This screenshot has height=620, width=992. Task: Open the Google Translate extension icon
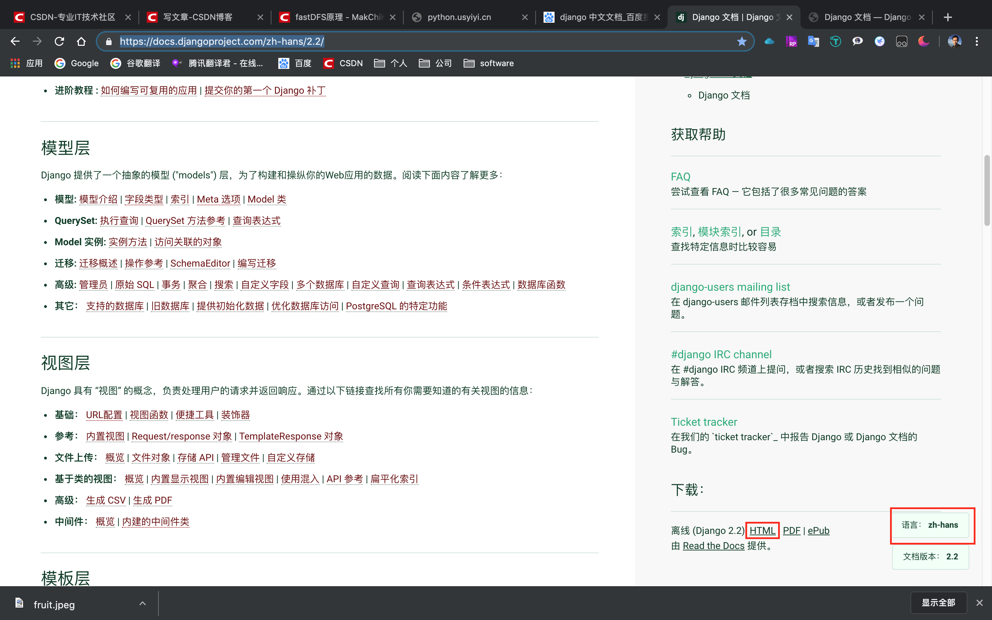pos(813,41)
